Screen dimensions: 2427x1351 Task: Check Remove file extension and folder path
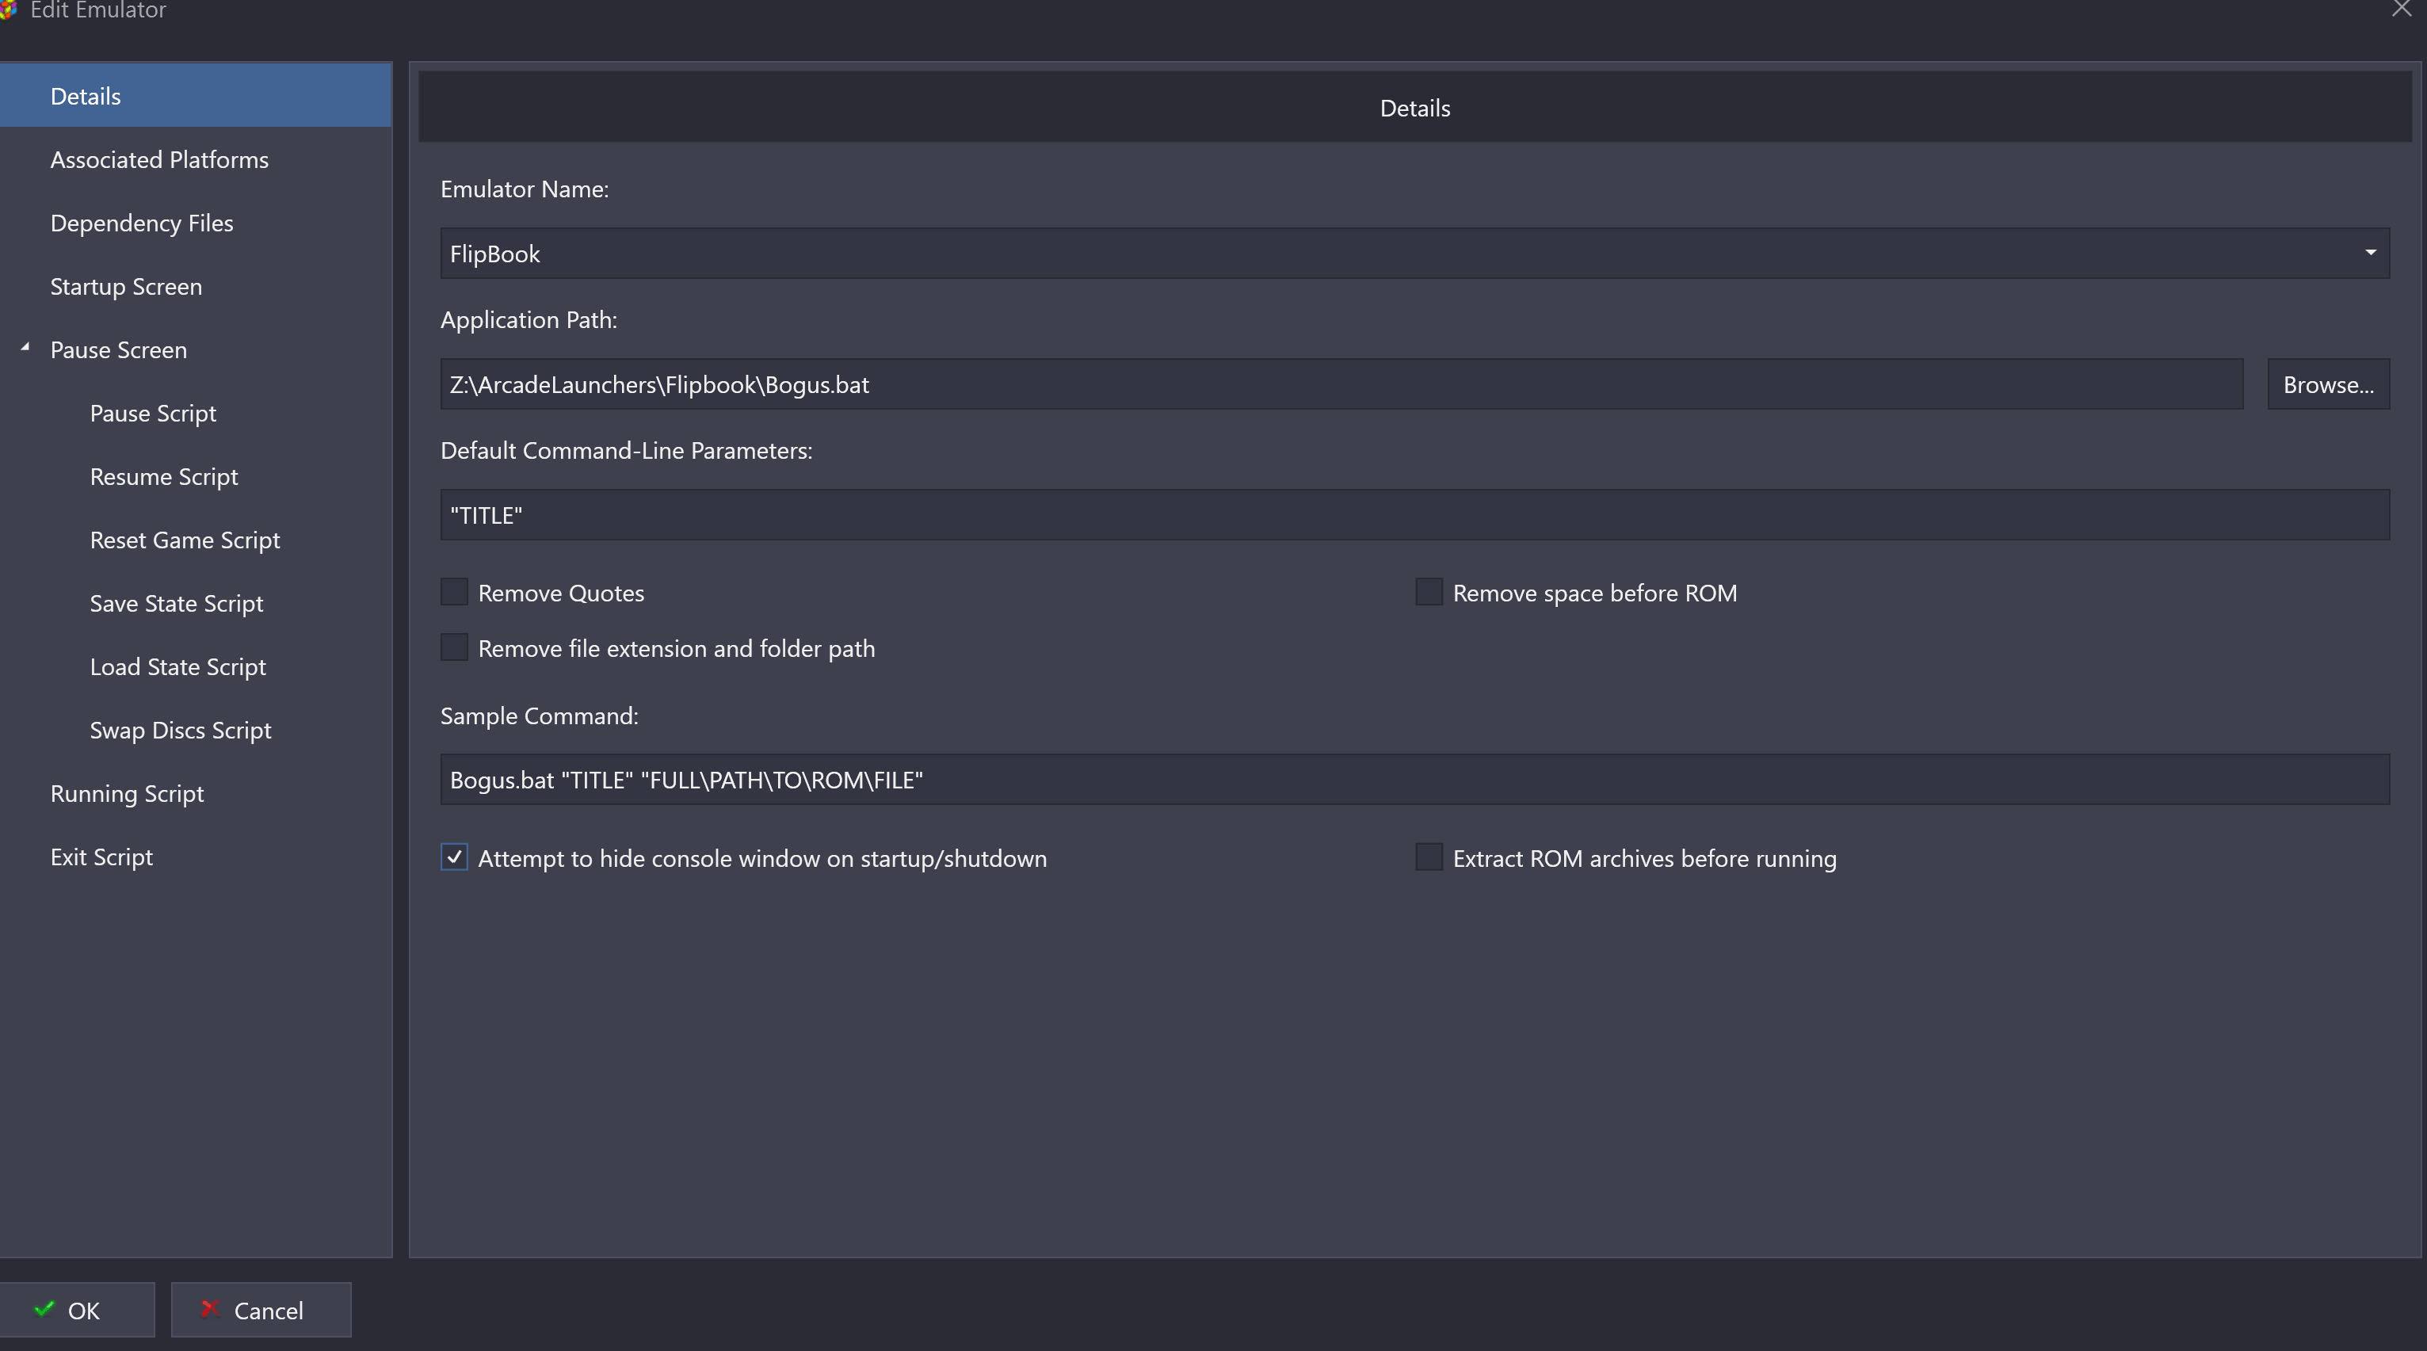(454, 647)
